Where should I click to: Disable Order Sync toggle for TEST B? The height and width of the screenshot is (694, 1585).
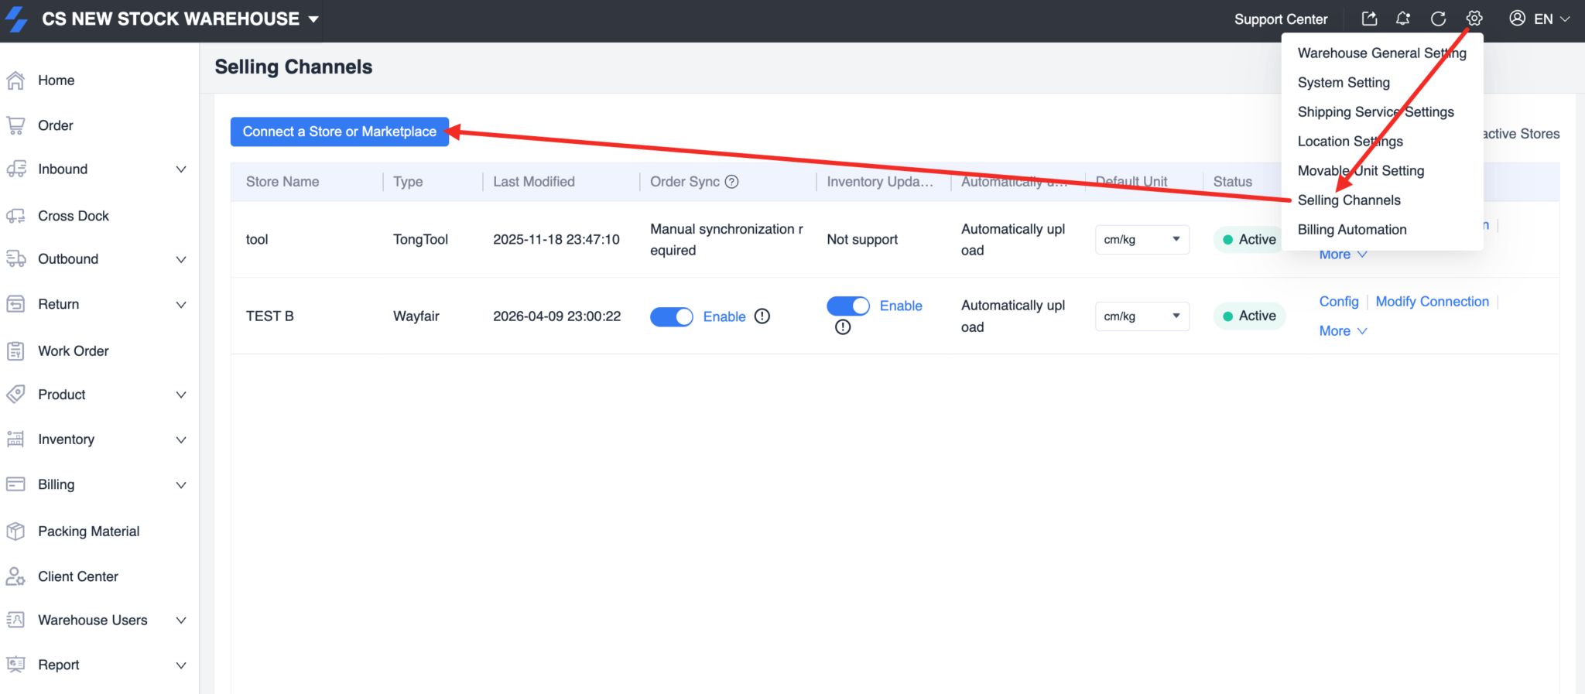pos(671,316)
